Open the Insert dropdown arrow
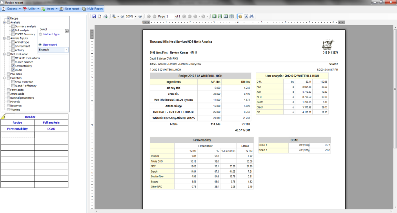The image size is (397, 213). point(56,9)
